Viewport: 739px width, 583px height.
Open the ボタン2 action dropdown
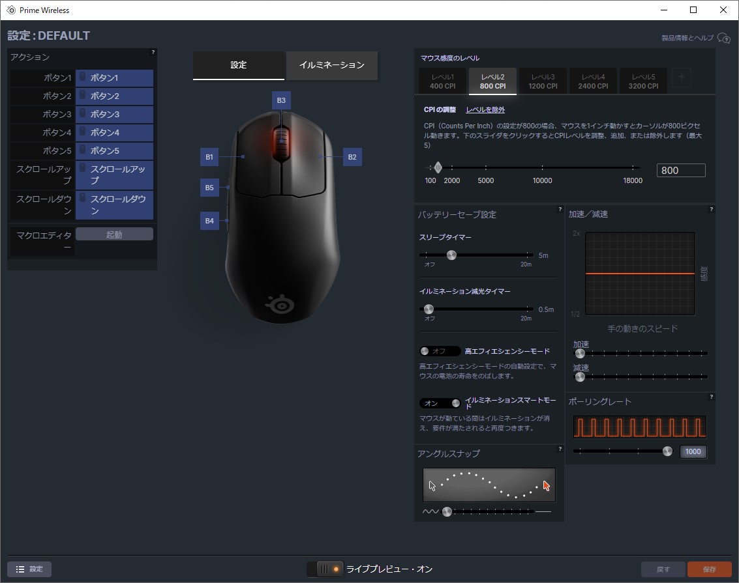[115, 96]
